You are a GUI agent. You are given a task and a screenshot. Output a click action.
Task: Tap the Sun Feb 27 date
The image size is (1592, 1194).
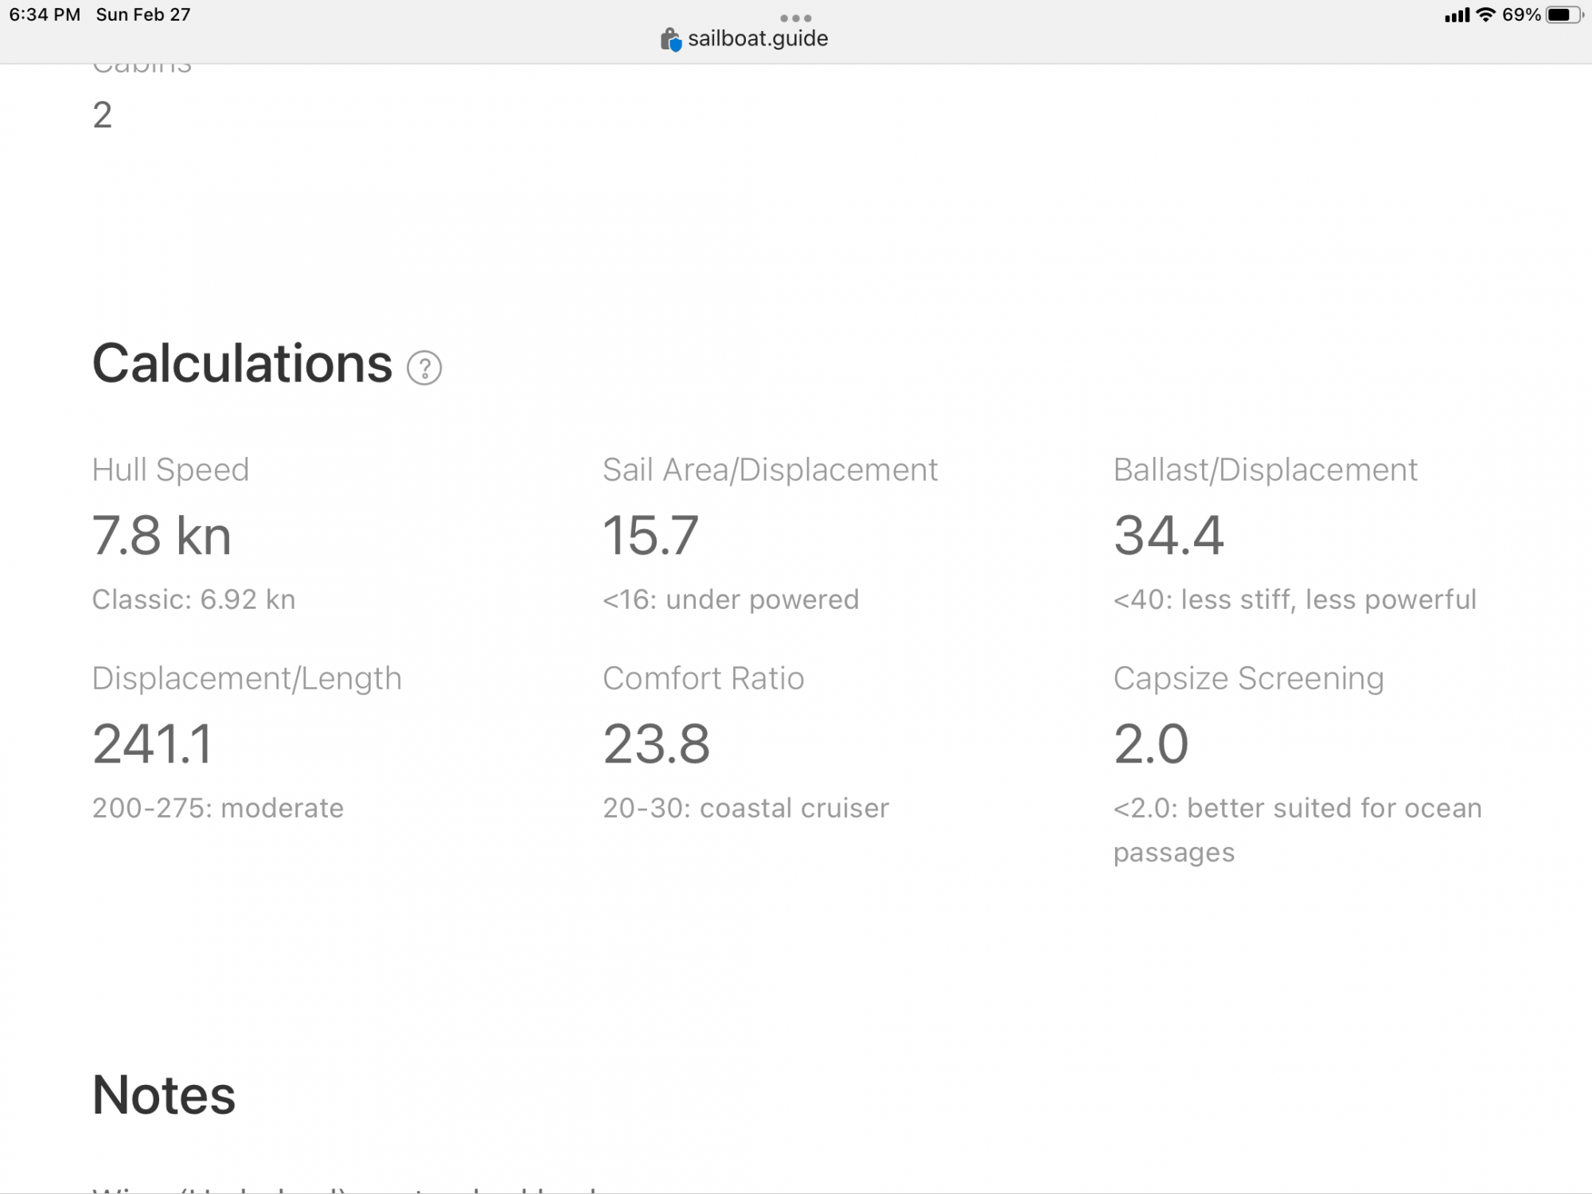[143, 15]
